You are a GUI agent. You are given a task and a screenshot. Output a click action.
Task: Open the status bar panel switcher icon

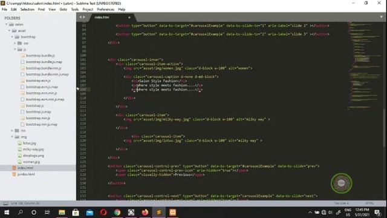(5, 203)
